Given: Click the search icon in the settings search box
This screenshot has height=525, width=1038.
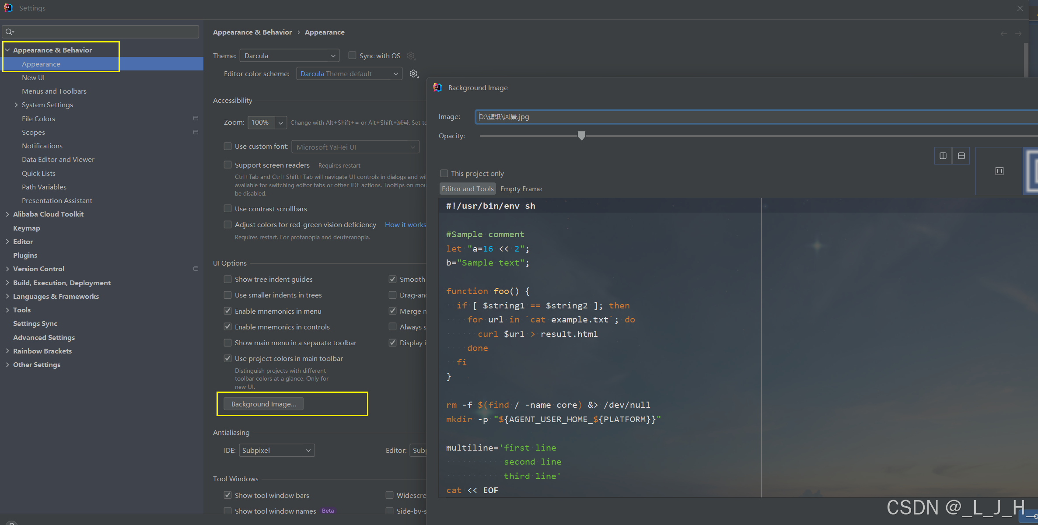Looking at the screenshot, I should click(9, 31).
